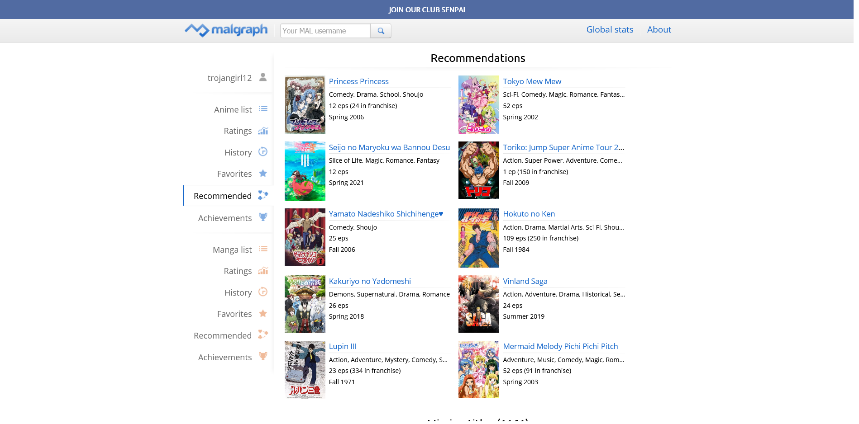Click the user profile icon beside trojangirl12
This screenshot has width=859, height=424.
point(262,77)
